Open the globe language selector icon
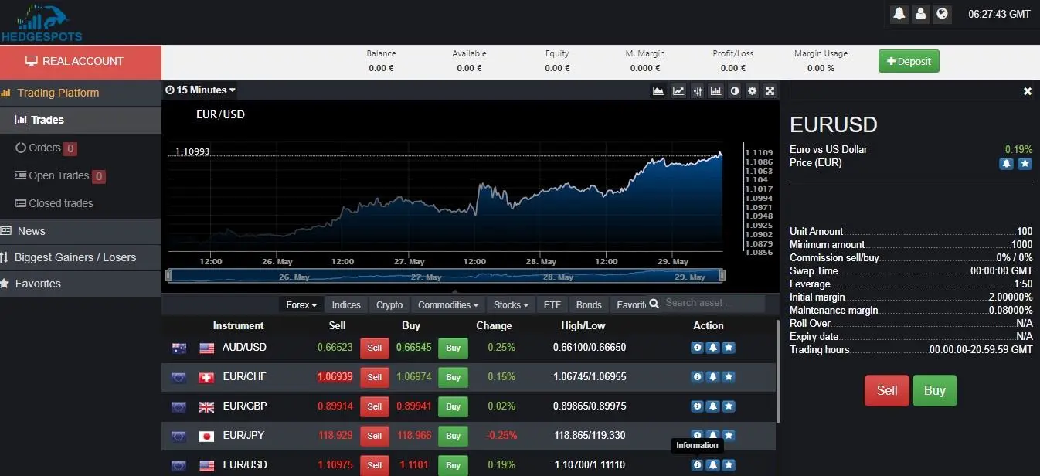The height and width of the screenshot is (476, 1040). pos(942,13)
